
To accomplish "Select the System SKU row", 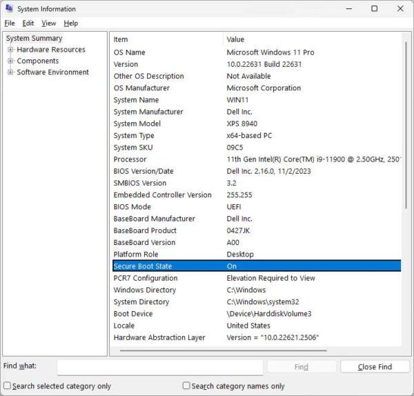I will pyautogui.click(x=257, y=148).
